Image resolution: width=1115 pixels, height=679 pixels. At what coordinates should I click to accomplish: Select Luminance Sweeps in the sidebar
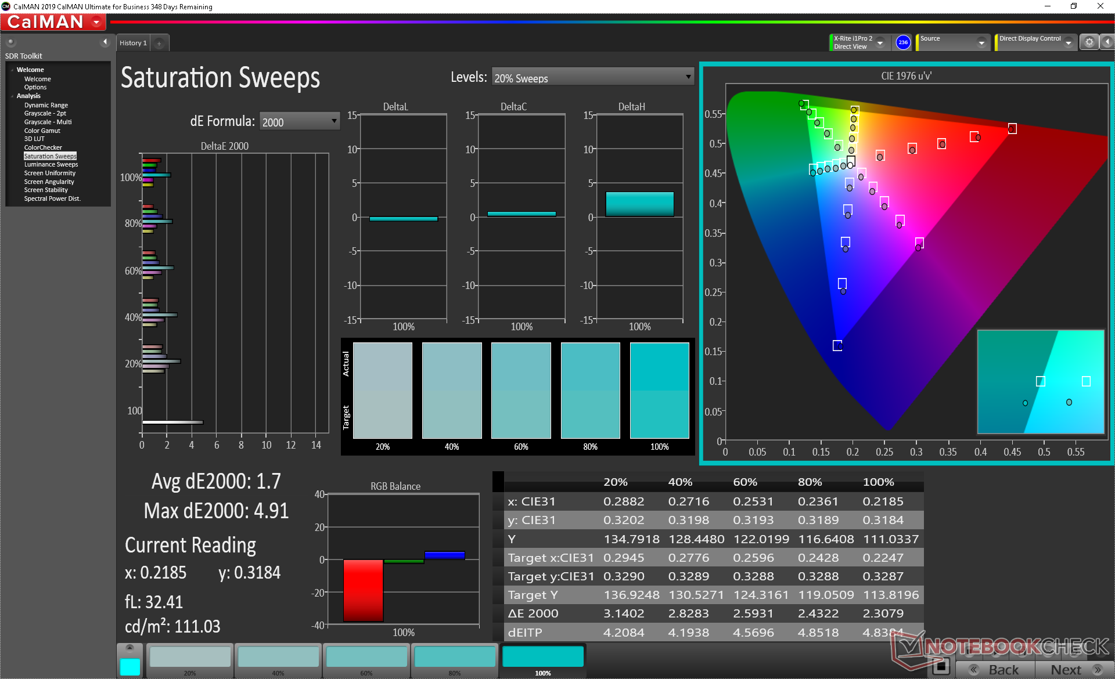pos(51,164)
